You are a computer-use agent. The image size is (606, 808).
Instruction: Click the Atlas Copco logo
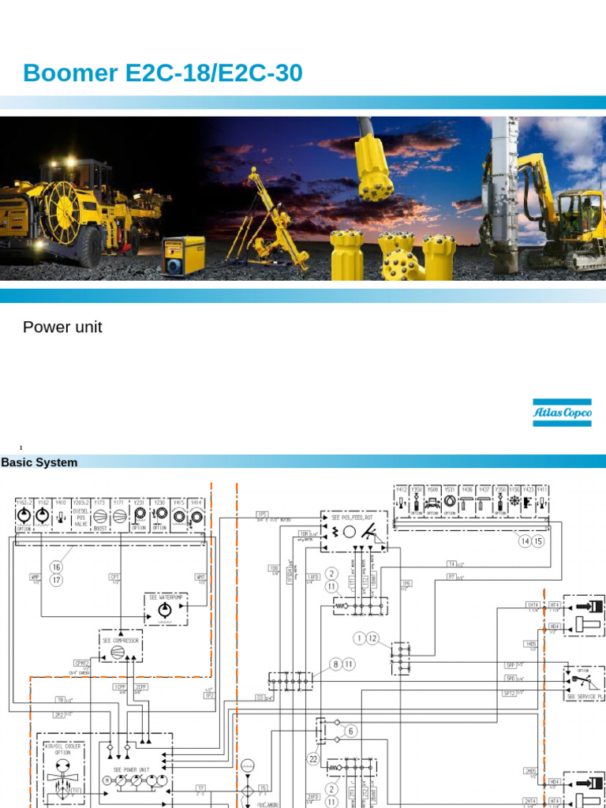click(562, 412)
